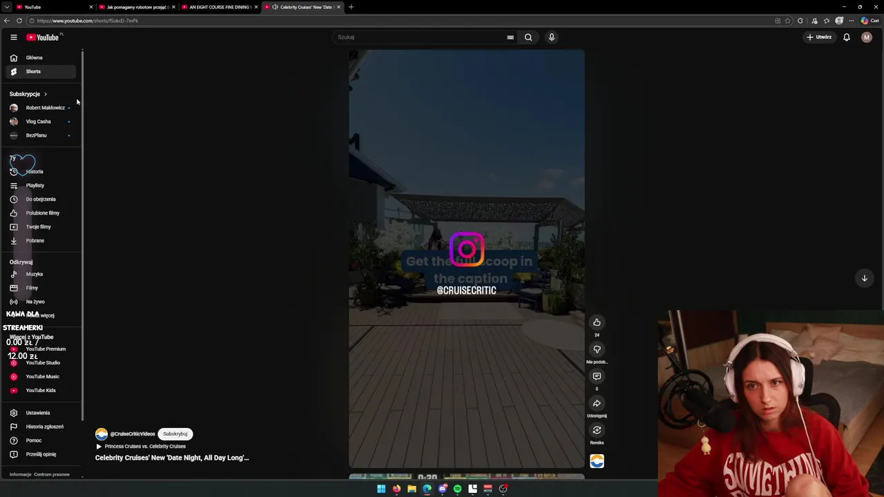Add page to favorites star
This screenshot has height=497, width=884.
pyautogui.click(x=788, y=21)
